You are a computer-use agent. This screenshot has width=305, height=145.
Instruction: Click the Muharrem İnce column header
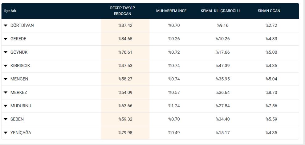coord(171,11)
